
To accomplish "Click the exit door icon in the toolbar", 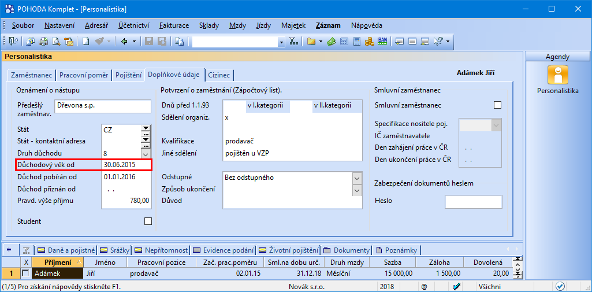I will click(x=13, y=41).
